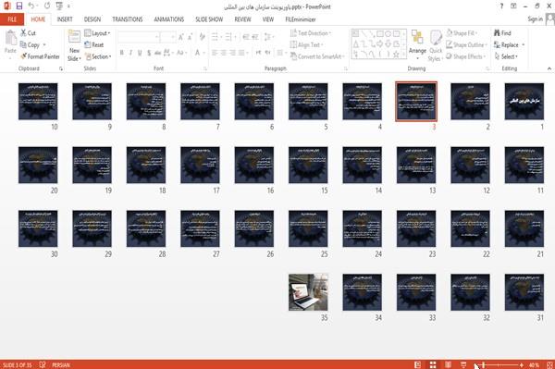Open the Clipboard dialog launcher
Screen dimensions: 555x369
(61, 68)
